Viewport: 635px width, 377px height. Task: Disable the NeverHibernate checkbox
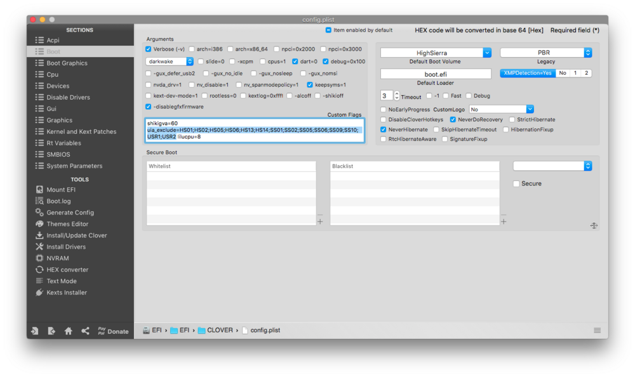click(x=384, y=129)
